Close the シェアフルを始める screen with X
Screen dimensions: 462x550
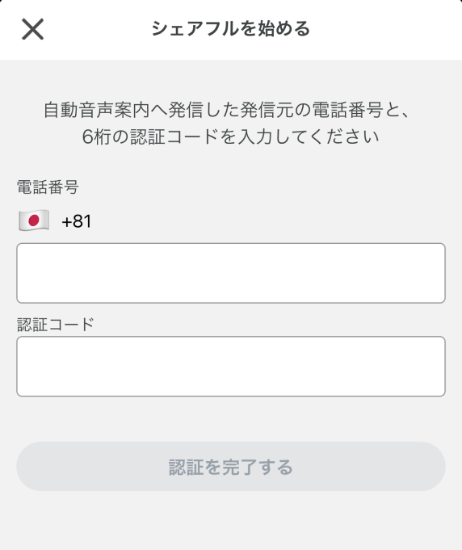click(32, 29)
